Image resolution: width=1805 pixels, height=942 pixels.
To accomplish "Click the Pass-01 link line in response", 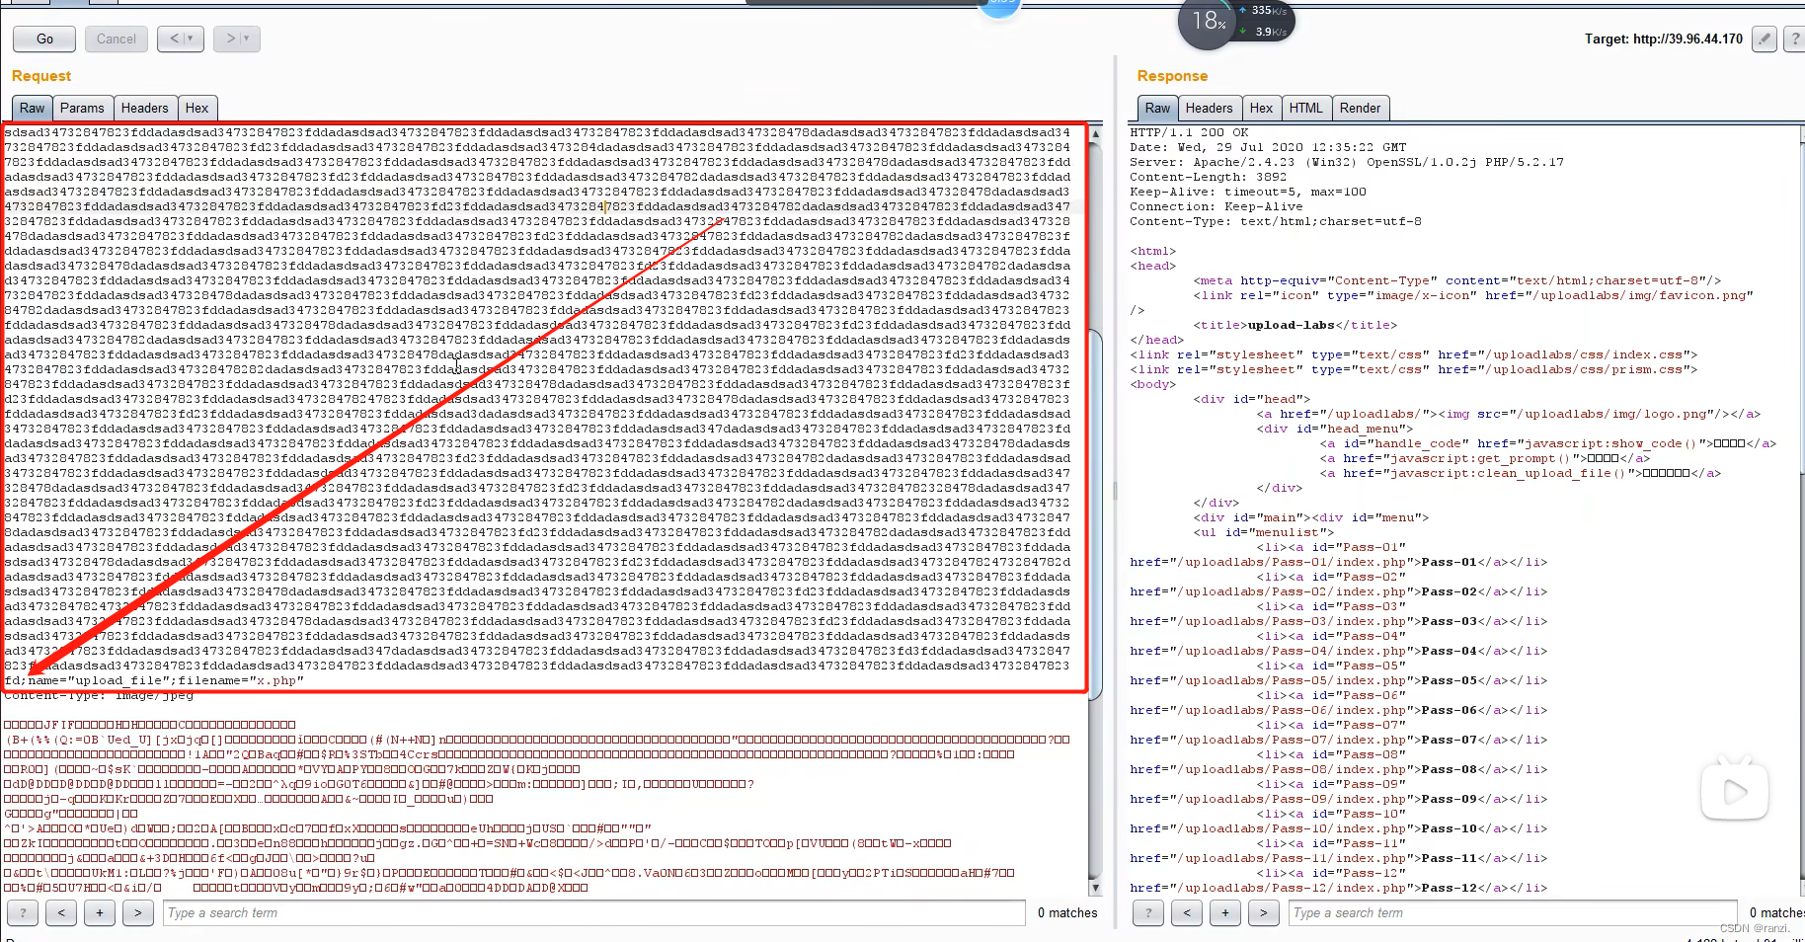I will click(x=1338, y=562).
